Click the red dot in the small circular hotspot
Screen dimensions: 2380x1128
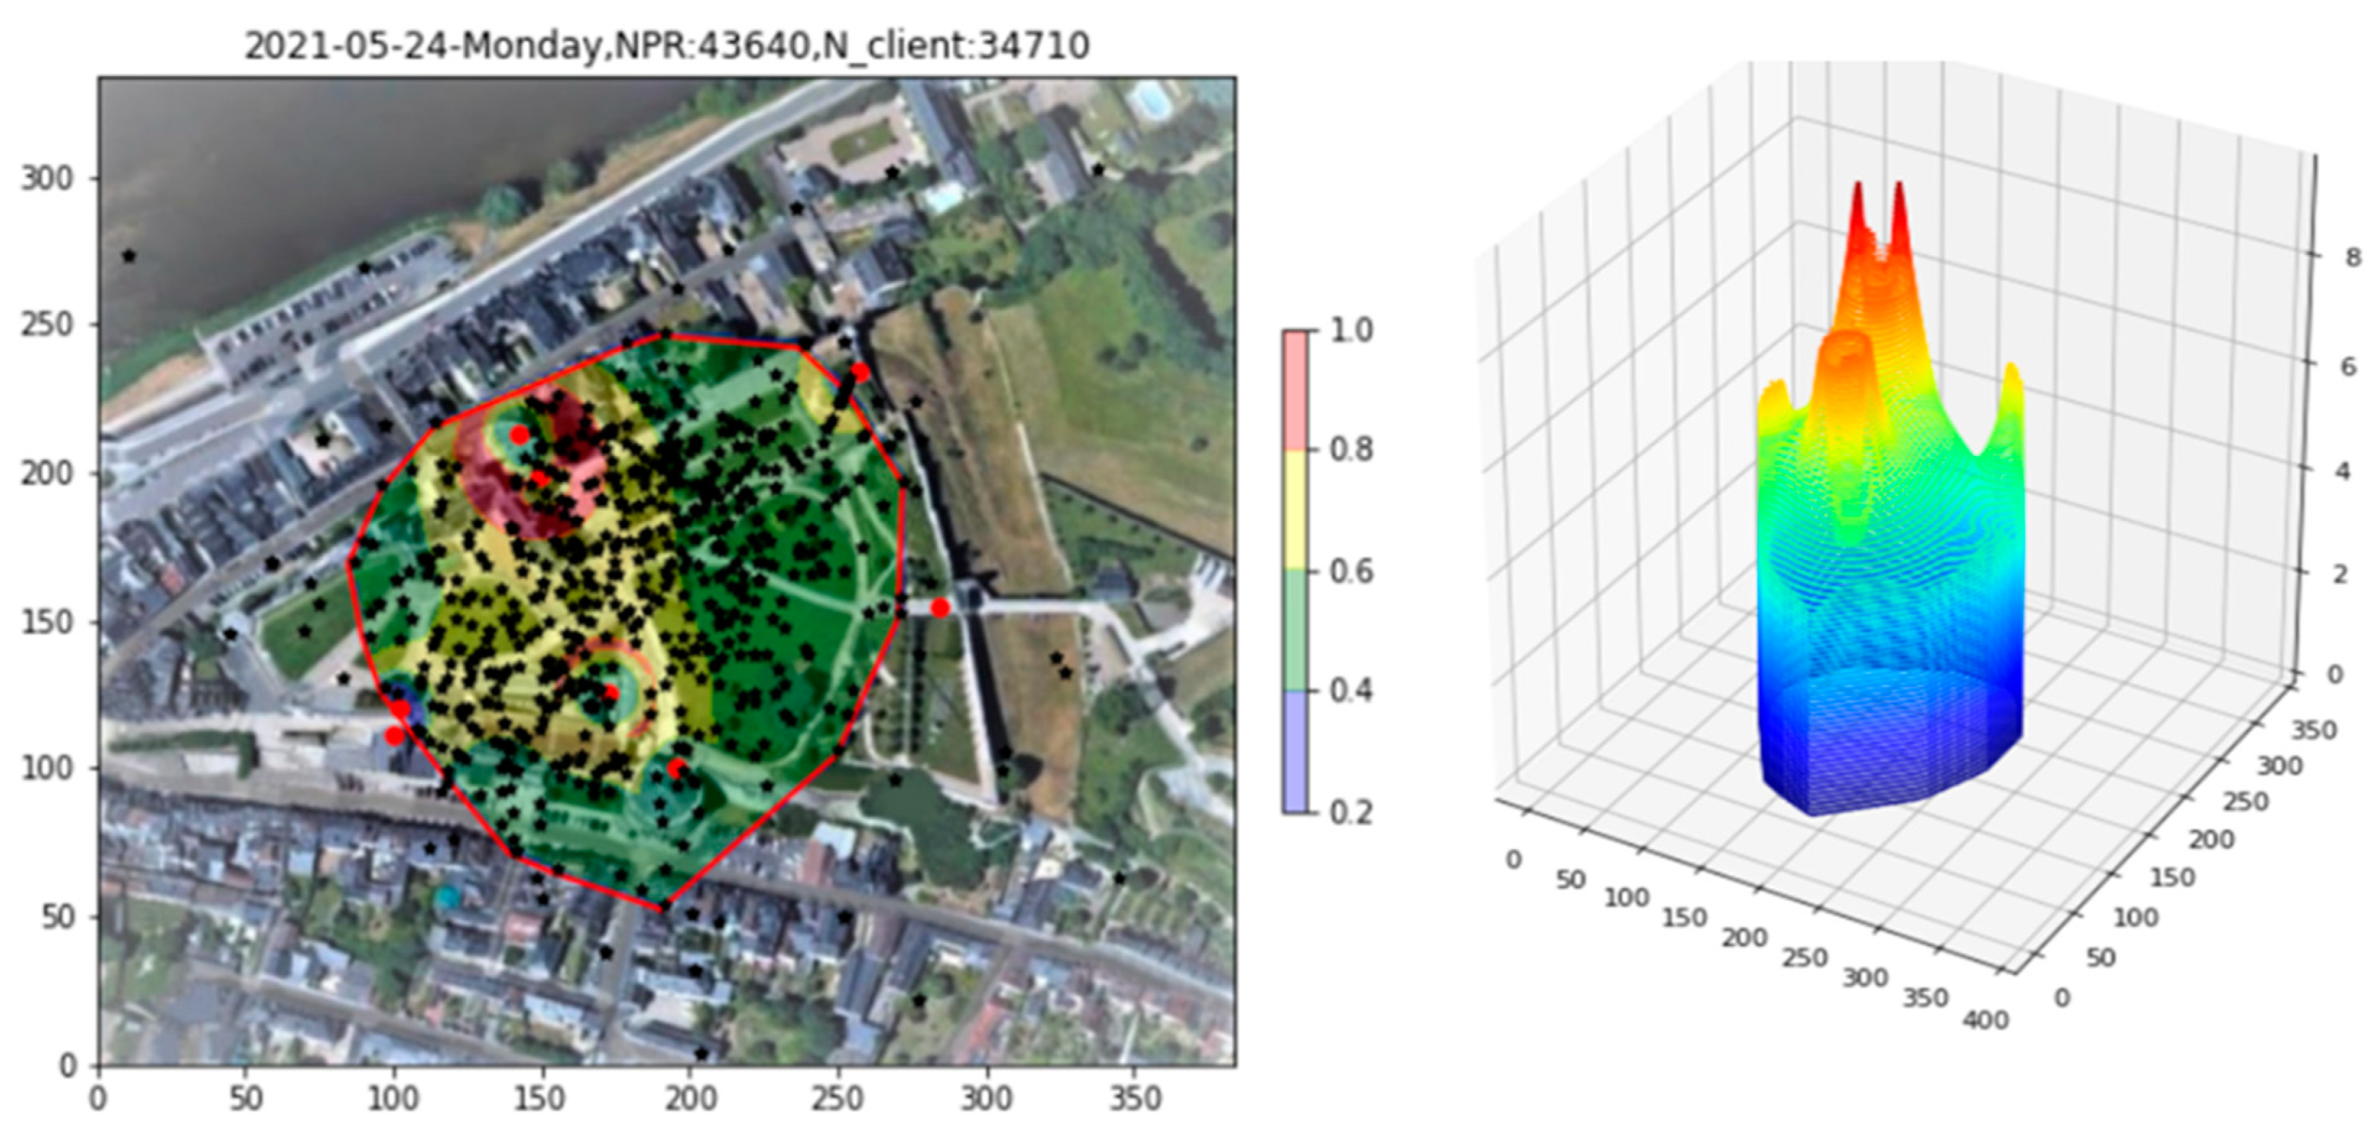(610, 693)
